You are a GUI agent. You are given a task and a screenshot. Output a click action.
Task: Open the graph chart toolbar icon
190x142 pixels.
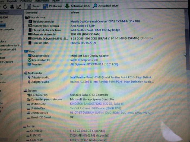click(x=19, y=6)
